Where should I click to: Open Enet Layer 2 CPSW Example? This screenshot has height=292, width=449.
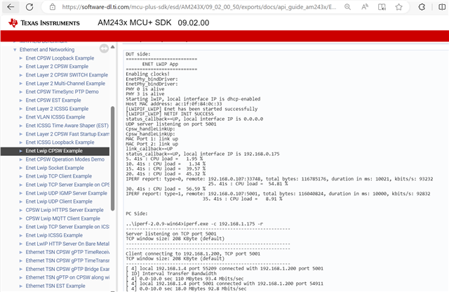pyautogui.click(x=57, y=67)
